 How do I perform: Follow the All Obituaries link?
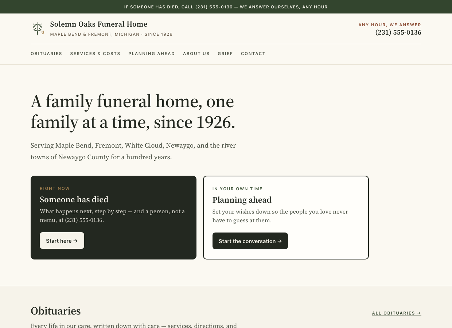tap(397, 313)
